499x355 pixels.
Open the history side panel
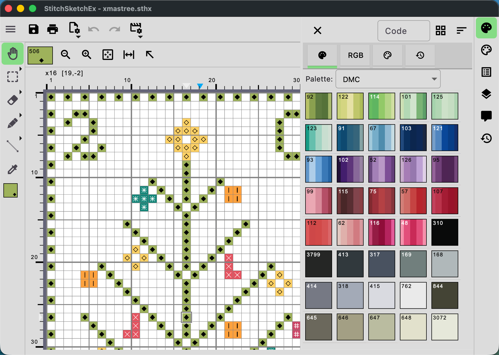pos(486,138)
